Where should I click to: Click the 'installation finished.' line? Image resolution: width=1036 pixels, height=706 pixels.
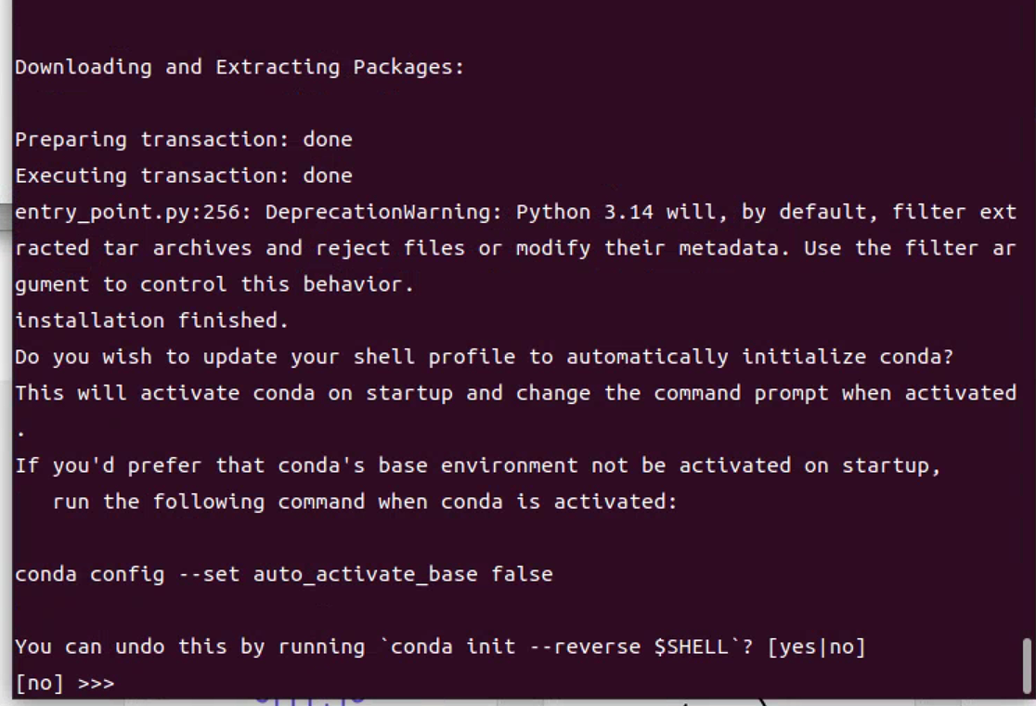[152, 320]
